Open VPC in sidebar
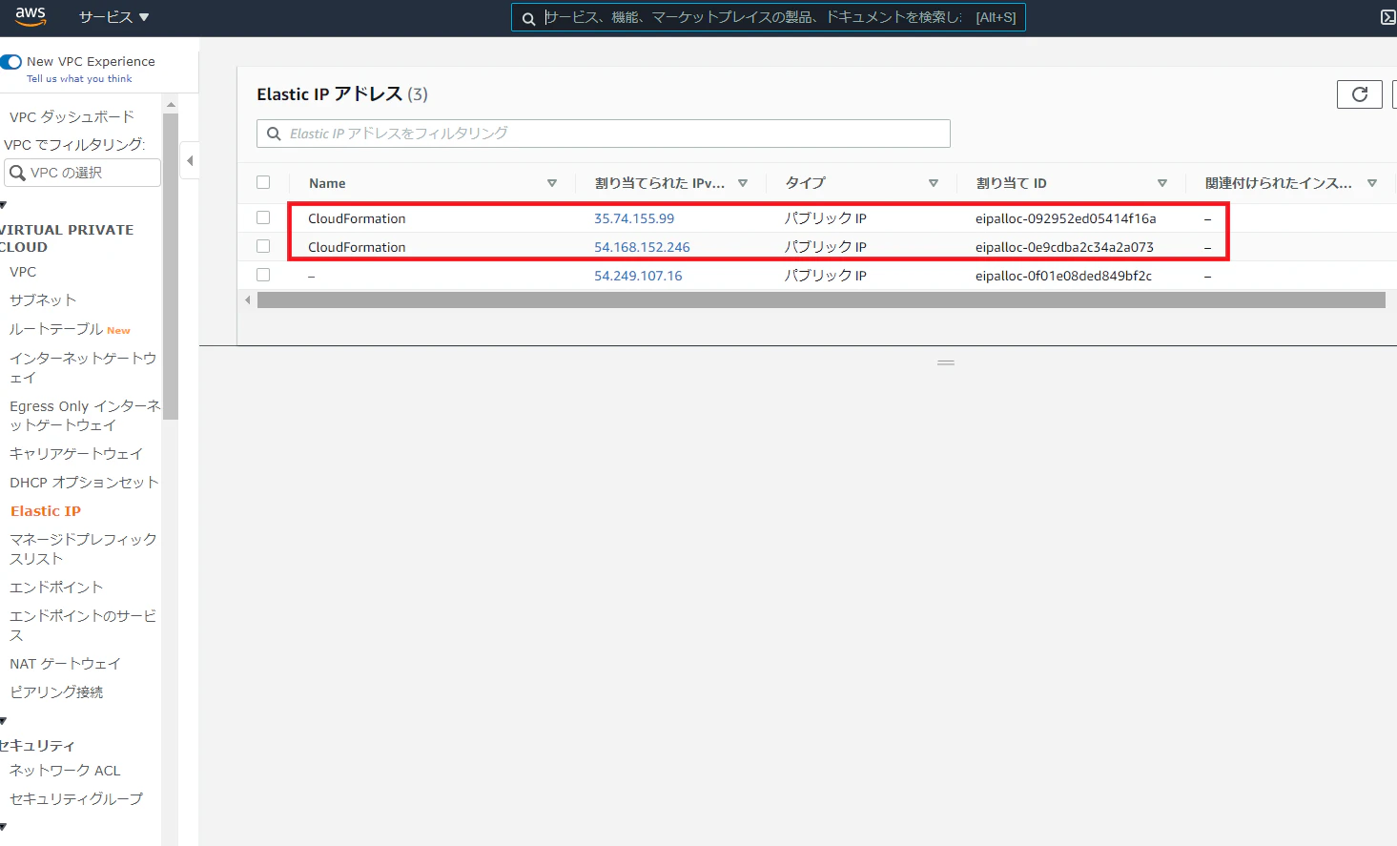 coord(23,272)
